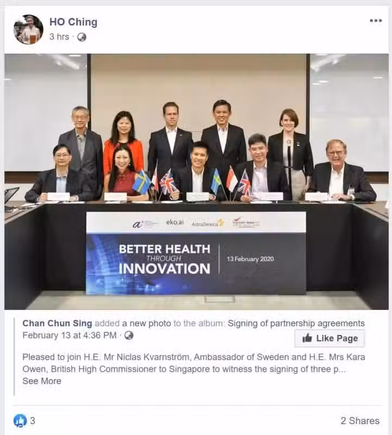This screenshot has height=435, width=392.
Task: Open the 2 Shares list
Action: (x=360, y=420)
